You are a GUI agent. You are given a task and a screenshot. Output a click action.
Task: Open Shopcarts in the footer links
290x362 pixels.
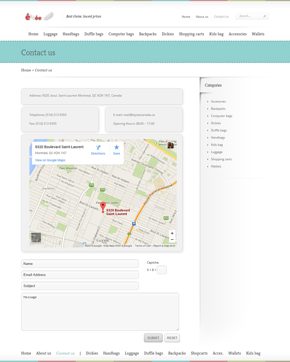point(199,353)
